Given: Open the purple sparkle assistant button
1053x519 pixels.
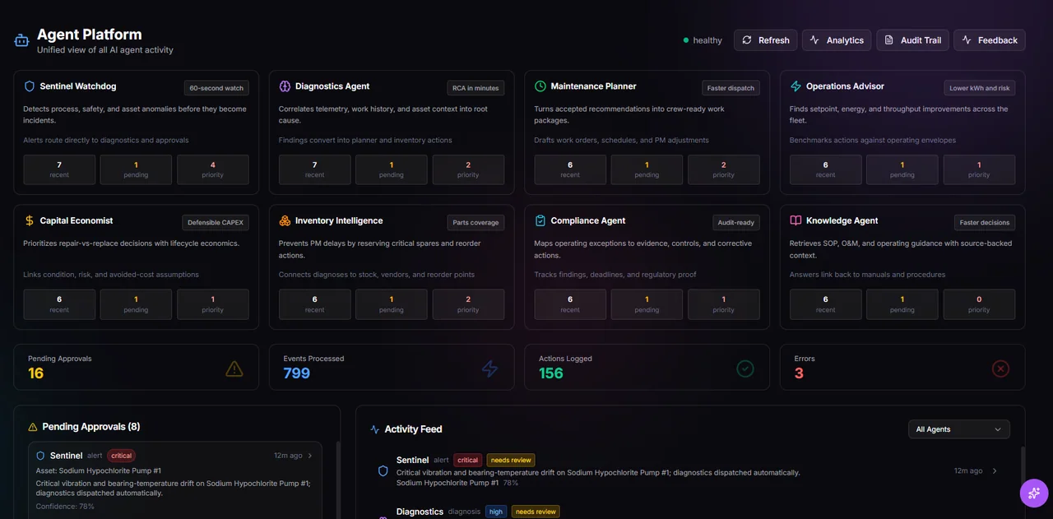Looking at the screenshot, I should pos(1034,494).
